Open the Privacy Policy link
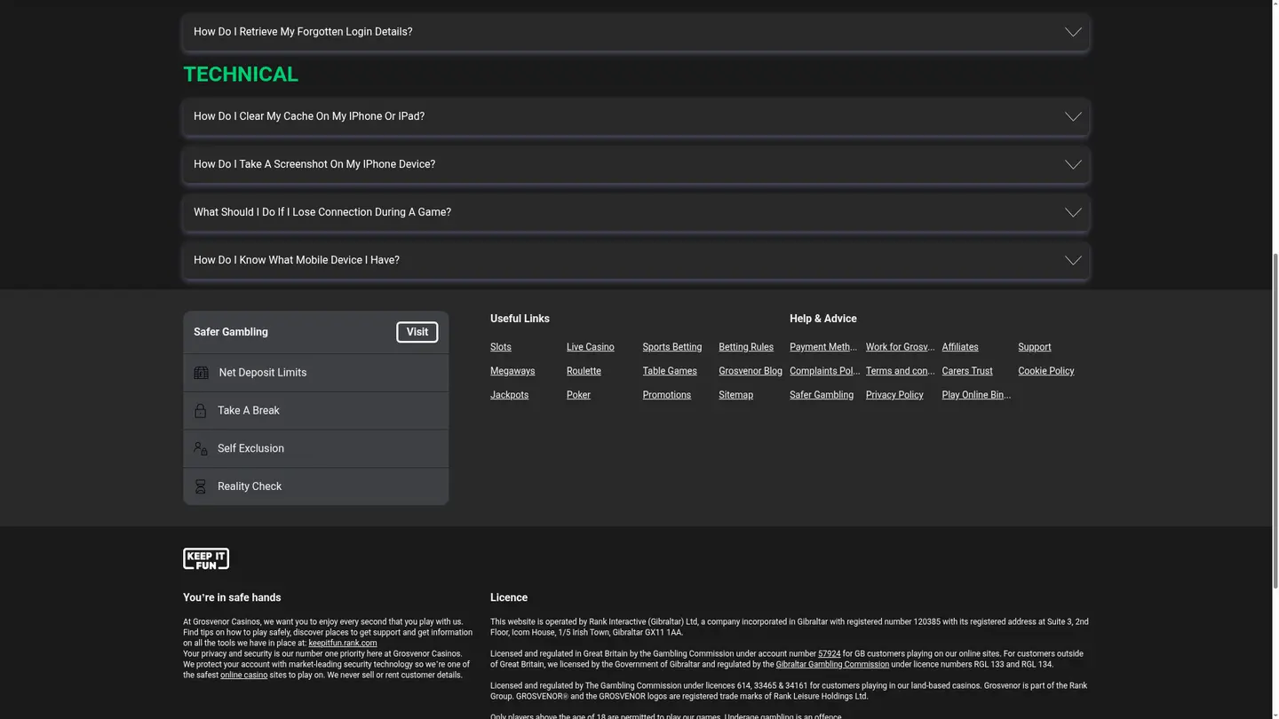This screenshot has width=1279, height=719. point(894,395)
